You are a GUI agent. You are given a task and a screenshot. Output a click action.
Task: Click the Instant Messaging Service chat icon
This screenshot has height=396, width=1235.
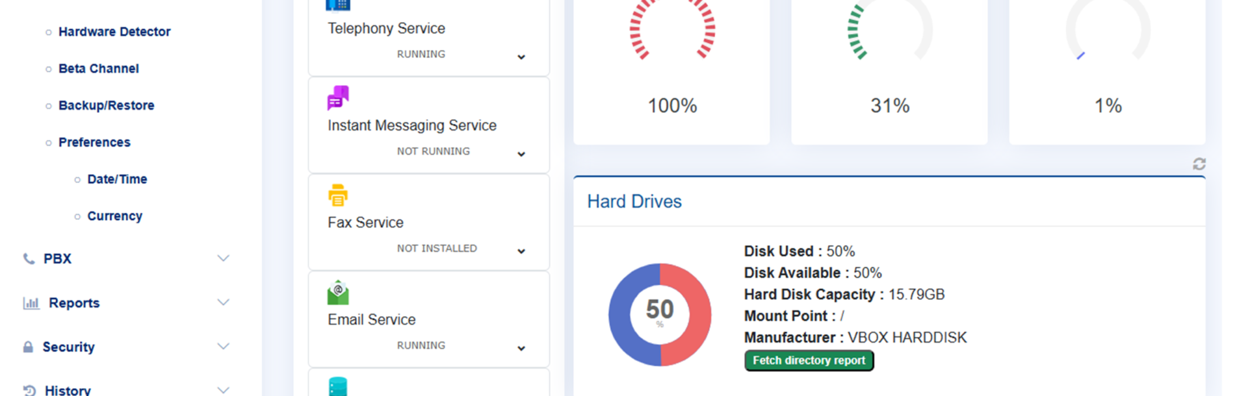(x=338, y=98)
